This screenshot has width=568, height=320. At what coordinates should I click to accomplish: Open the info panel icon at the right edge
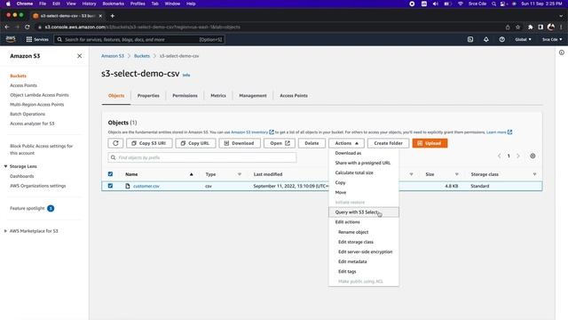[562, 52]
